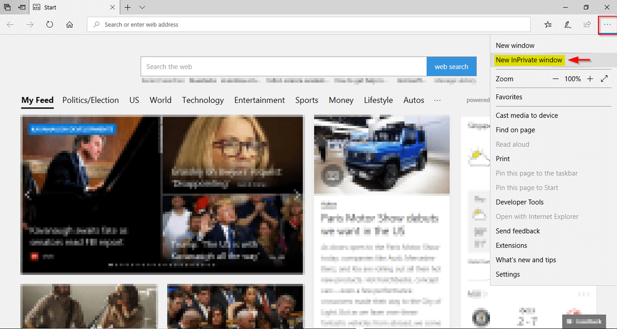Viewport: 617px width, 329px height.
Task: Open Developer Tools
Action: point(520,202)
